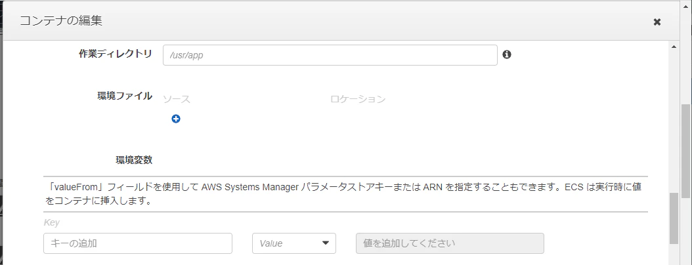The image size is (692, 265).
Task: Grab the inner dialog scrollbar thumb
Action: (674, 218)
